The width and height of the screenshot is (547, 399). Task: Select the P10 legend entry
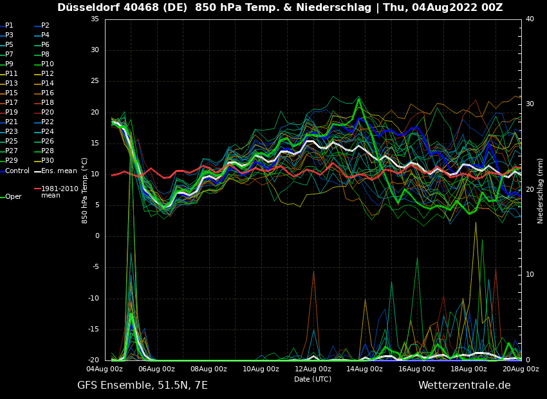(x=48, y=64)
